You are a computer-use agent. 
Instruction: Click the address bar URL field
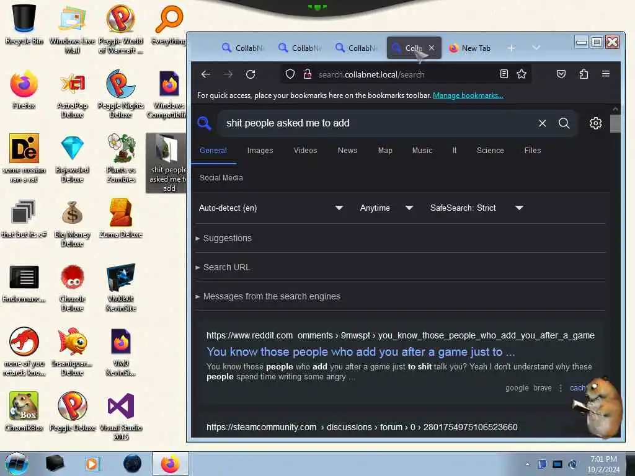pyautogui.click(x=405, y=74)
